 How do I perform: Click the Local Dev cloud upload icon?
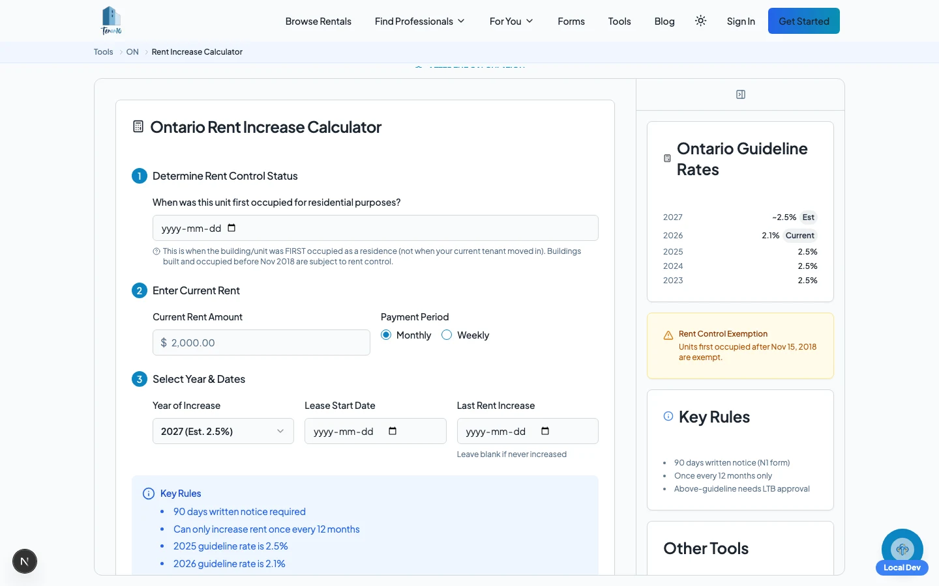click(x=902, y=550)
